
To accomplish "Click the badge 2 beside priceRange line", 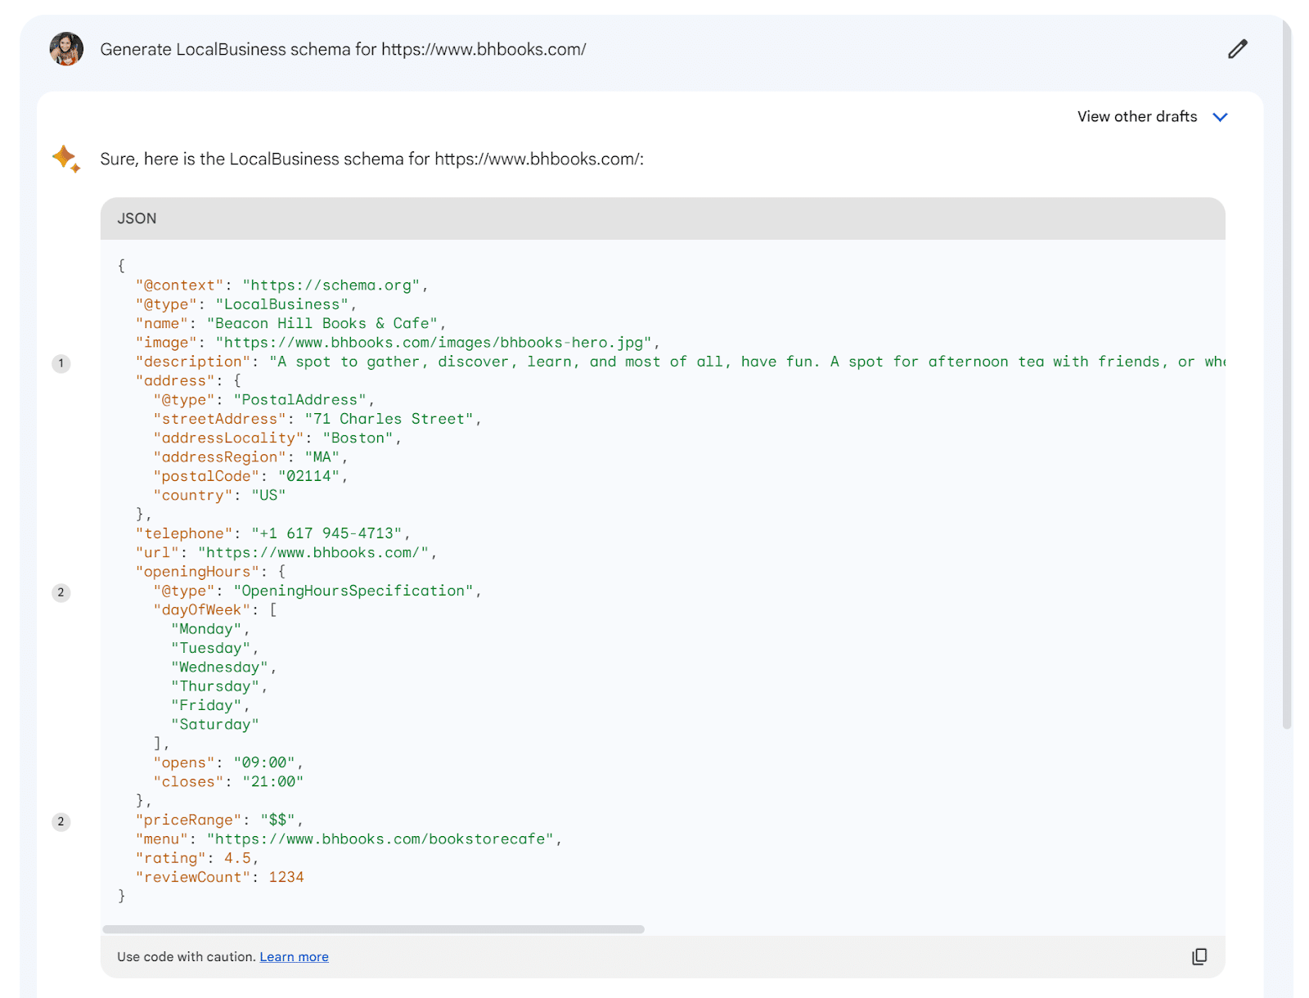I will click(x=61, y=821).
